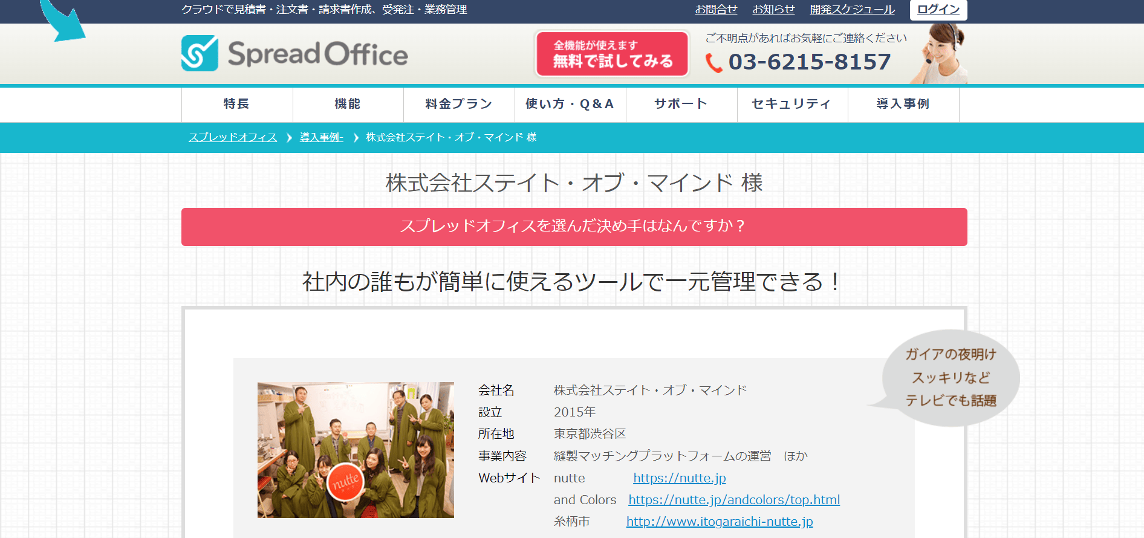Open the セキュリティ menu item
Viewport: 1144px width, 538px height.
(x=792, y=104)
